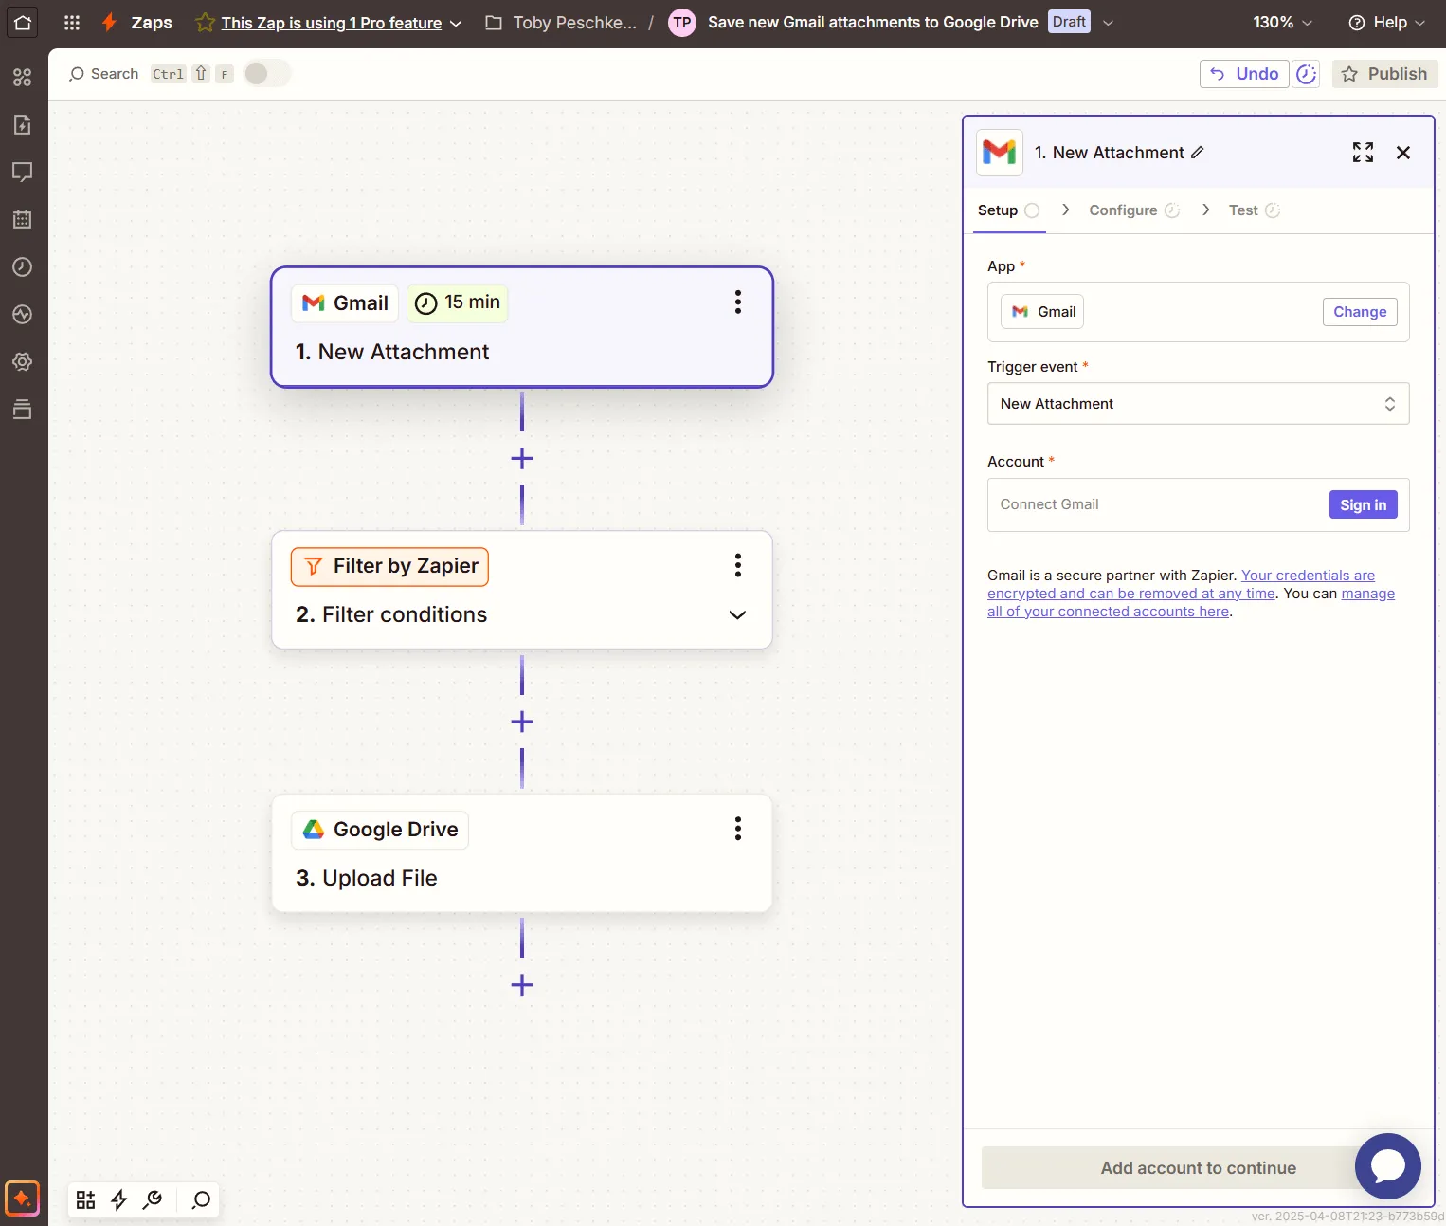Expand the step panel to full screen
Viewport: 1446px width, 1226px height.
[1363, 153]
